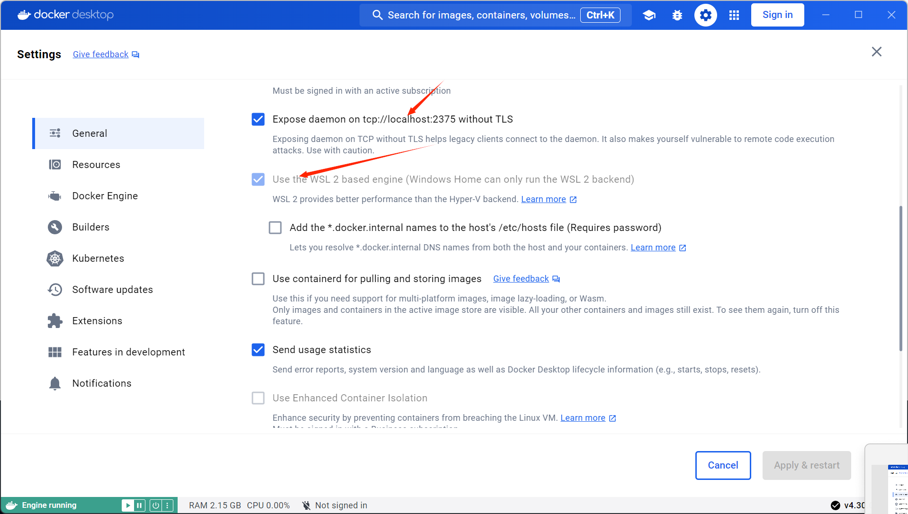Click the Cancel button
Screen dimensions: 908x514
tap(723, 465)
